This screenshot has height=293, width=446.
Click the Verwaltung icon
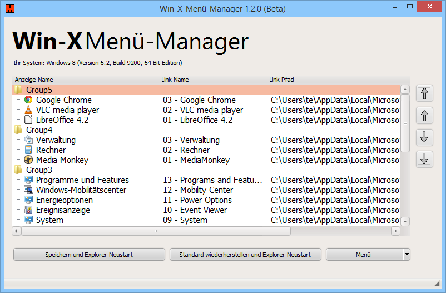point(28,140)
